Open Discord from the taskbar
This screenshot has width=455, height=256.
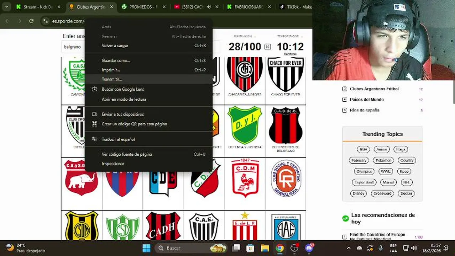tap(309, 248)
